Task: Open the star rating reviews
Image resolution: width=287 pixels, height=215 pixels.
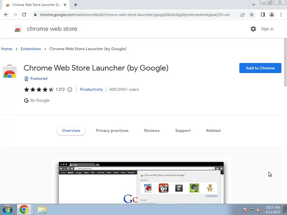Action: click(x=39, y=89)
